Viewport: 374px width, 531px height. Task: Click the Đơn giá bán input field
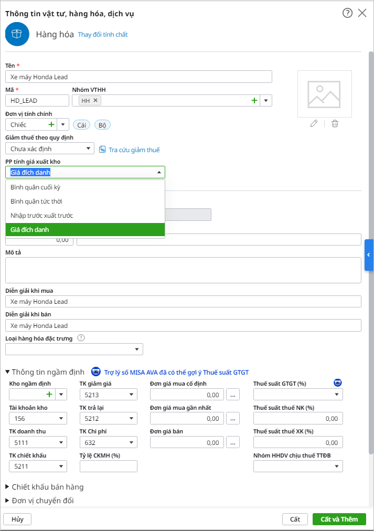(x=187, y=442)
